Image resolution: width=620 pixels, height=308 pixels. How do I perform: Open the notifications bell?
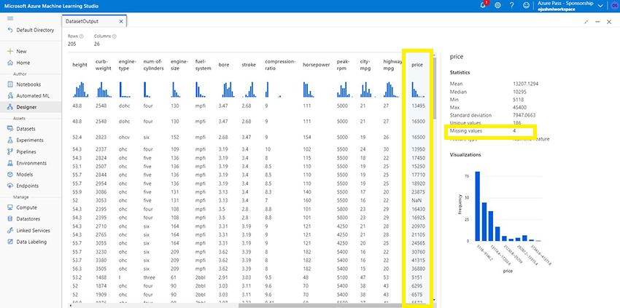483,6
